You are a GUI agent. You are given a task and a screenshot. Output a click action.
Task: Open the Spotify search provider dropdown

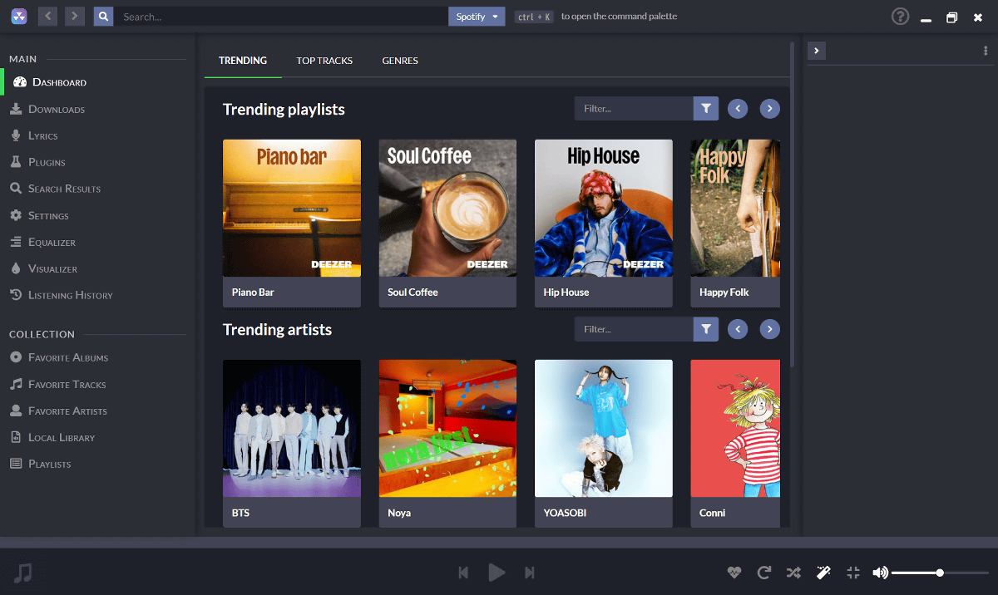(x=477, y=17)
